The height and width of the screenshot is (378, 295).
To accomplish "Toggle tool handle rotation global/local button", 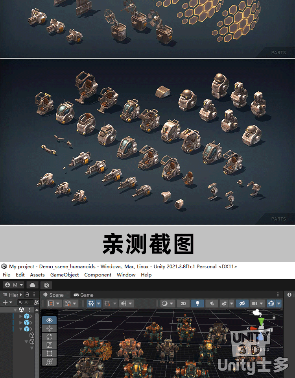I will click(x=68, y=304).
